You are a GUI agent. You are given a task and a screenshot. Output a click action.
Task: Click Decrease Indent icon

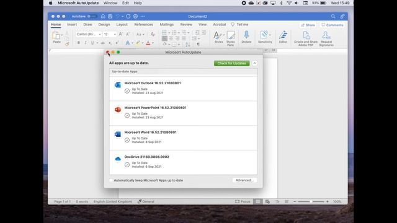click(x=197, y=33)
